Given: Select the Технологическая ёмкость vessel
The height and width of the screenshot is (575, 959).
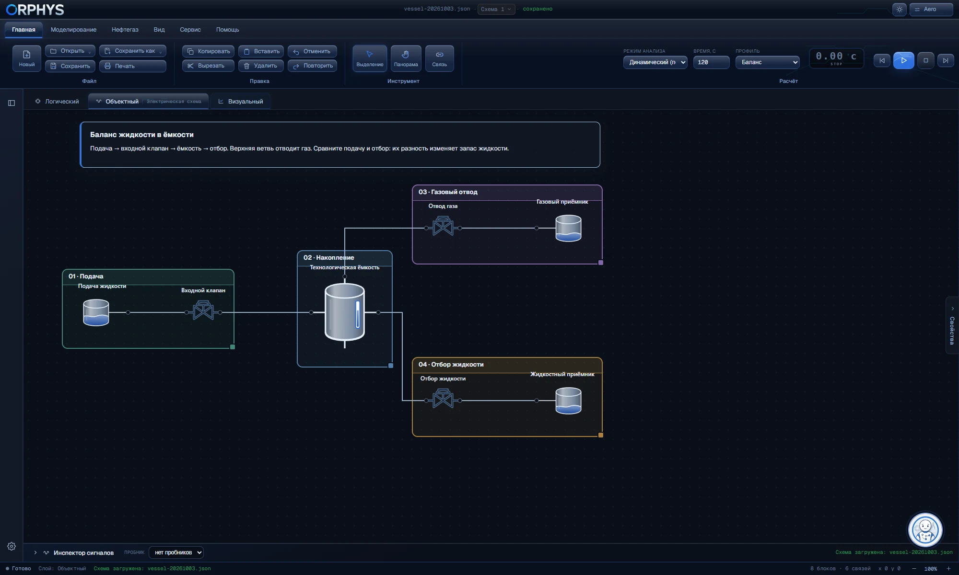Looking at the screenshot, I should (x=345, y=312).
